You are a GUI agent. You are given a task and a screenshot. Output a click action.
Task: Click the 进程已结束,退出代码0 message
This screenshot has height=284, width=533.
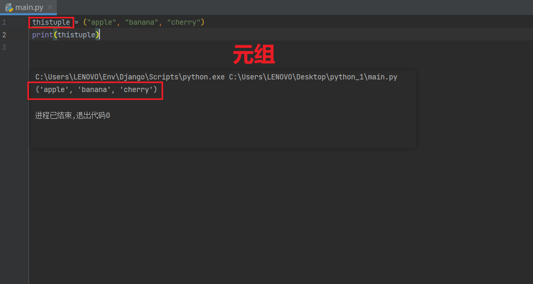tap(73, 116)
